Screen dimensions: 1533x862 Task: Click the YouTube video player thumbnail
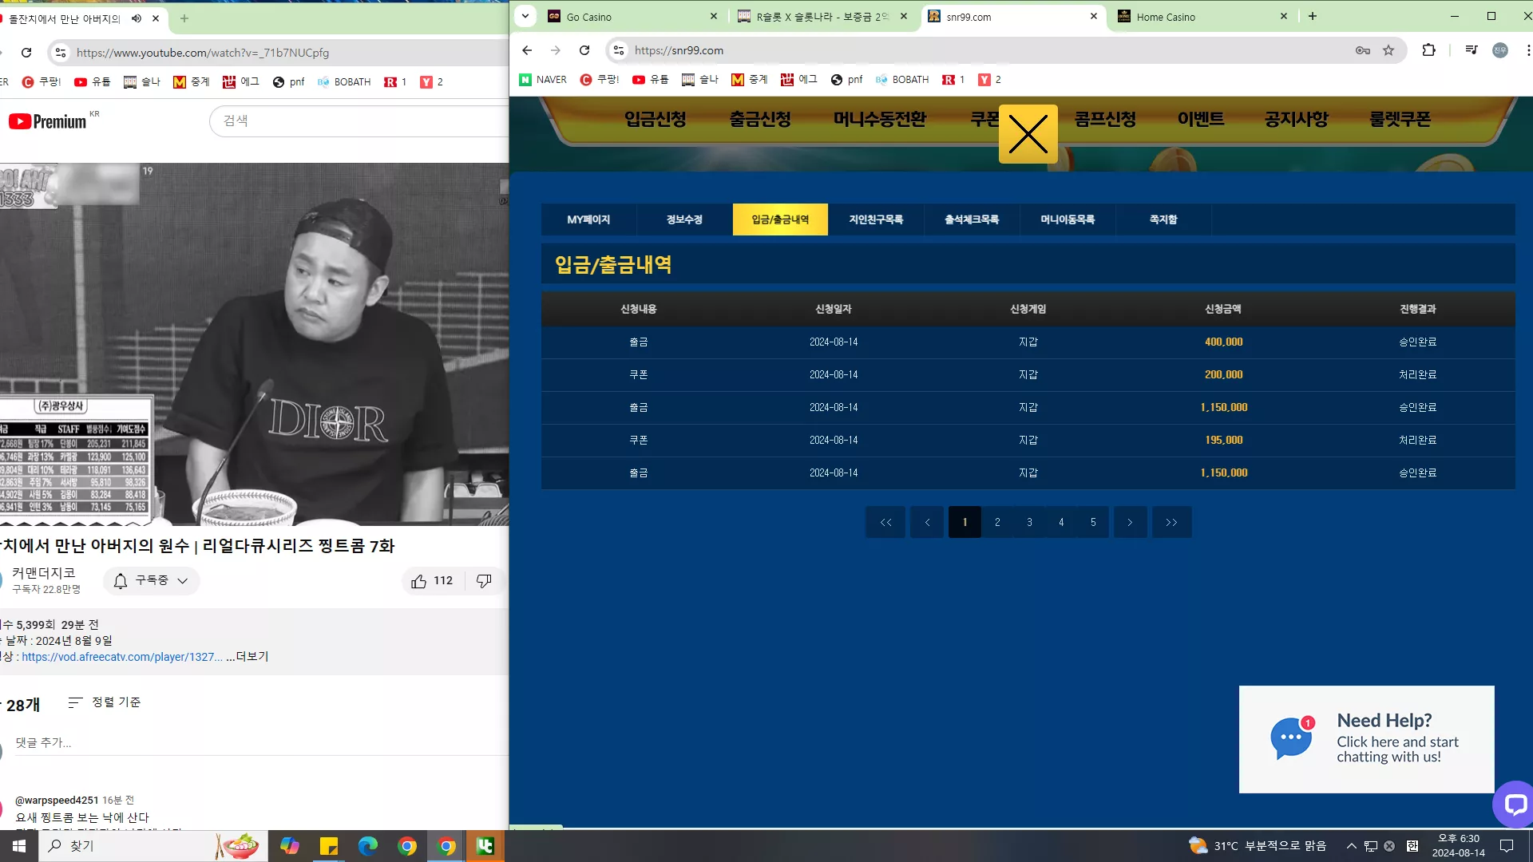pyautogui.click(x=254, y=344)
